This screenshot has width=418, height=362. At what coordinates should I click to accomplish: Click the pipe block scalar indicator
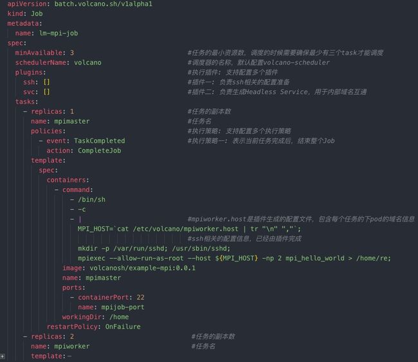[80, 220]
